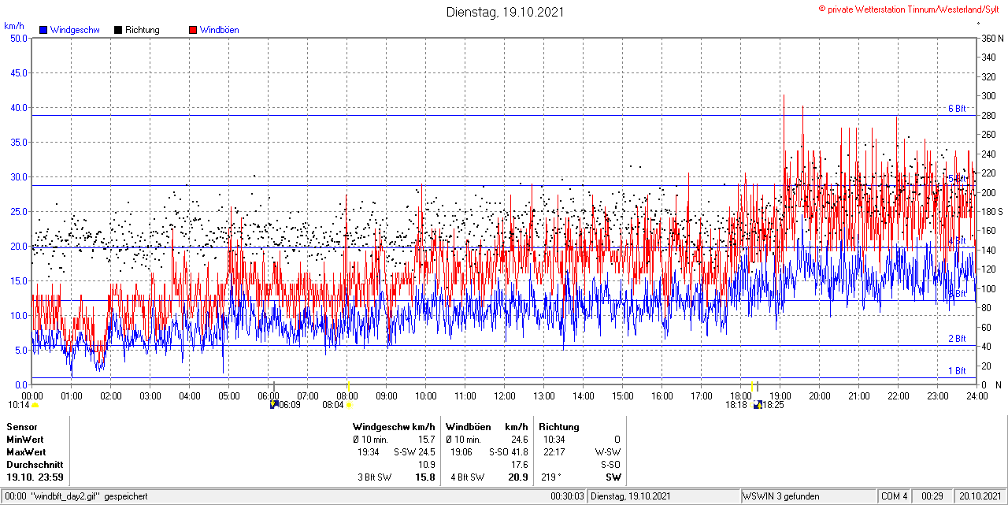Click the 219° direction value
Screen dimensions: 1008x505
point(552,477)
